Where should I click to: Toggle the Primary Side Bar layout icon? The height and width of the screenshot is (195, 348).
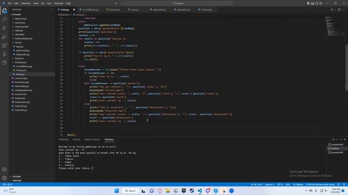308,3
